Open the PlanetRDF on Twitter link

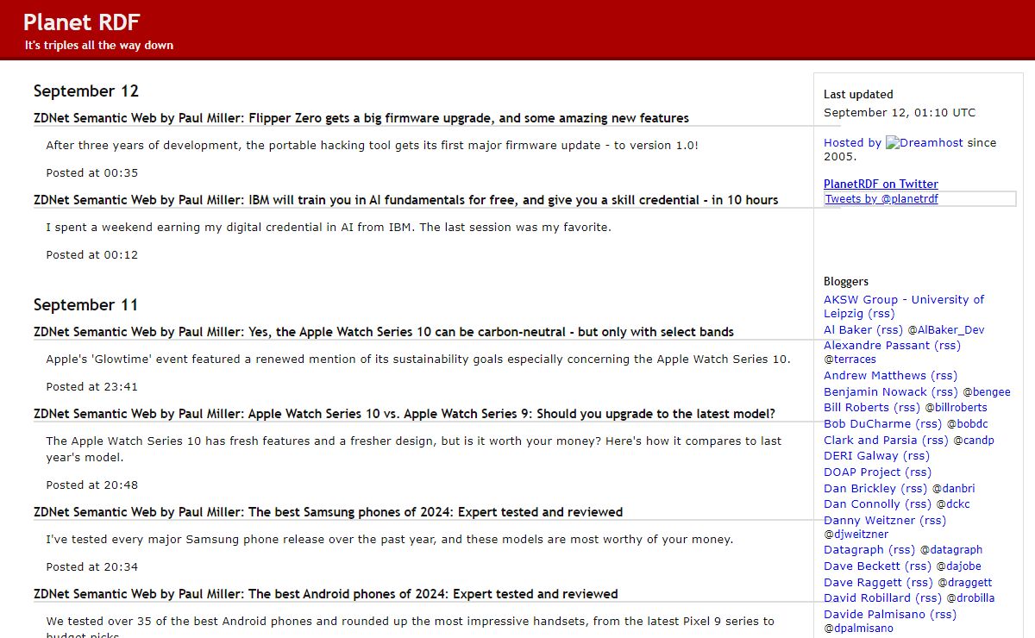881,184
